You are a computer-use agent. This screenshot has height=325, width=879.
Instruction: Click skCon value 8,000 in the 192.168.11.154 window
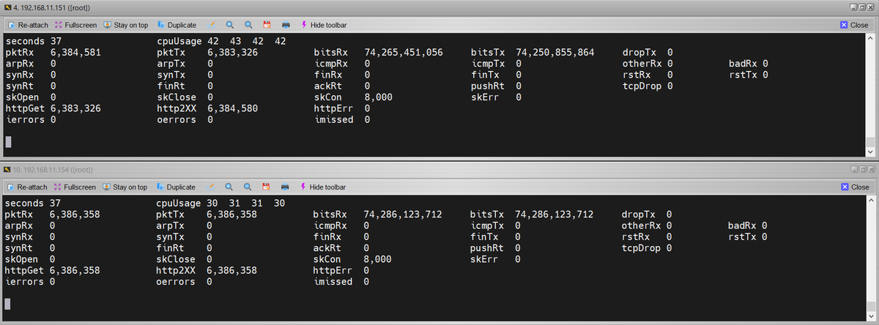coord(378,259)
